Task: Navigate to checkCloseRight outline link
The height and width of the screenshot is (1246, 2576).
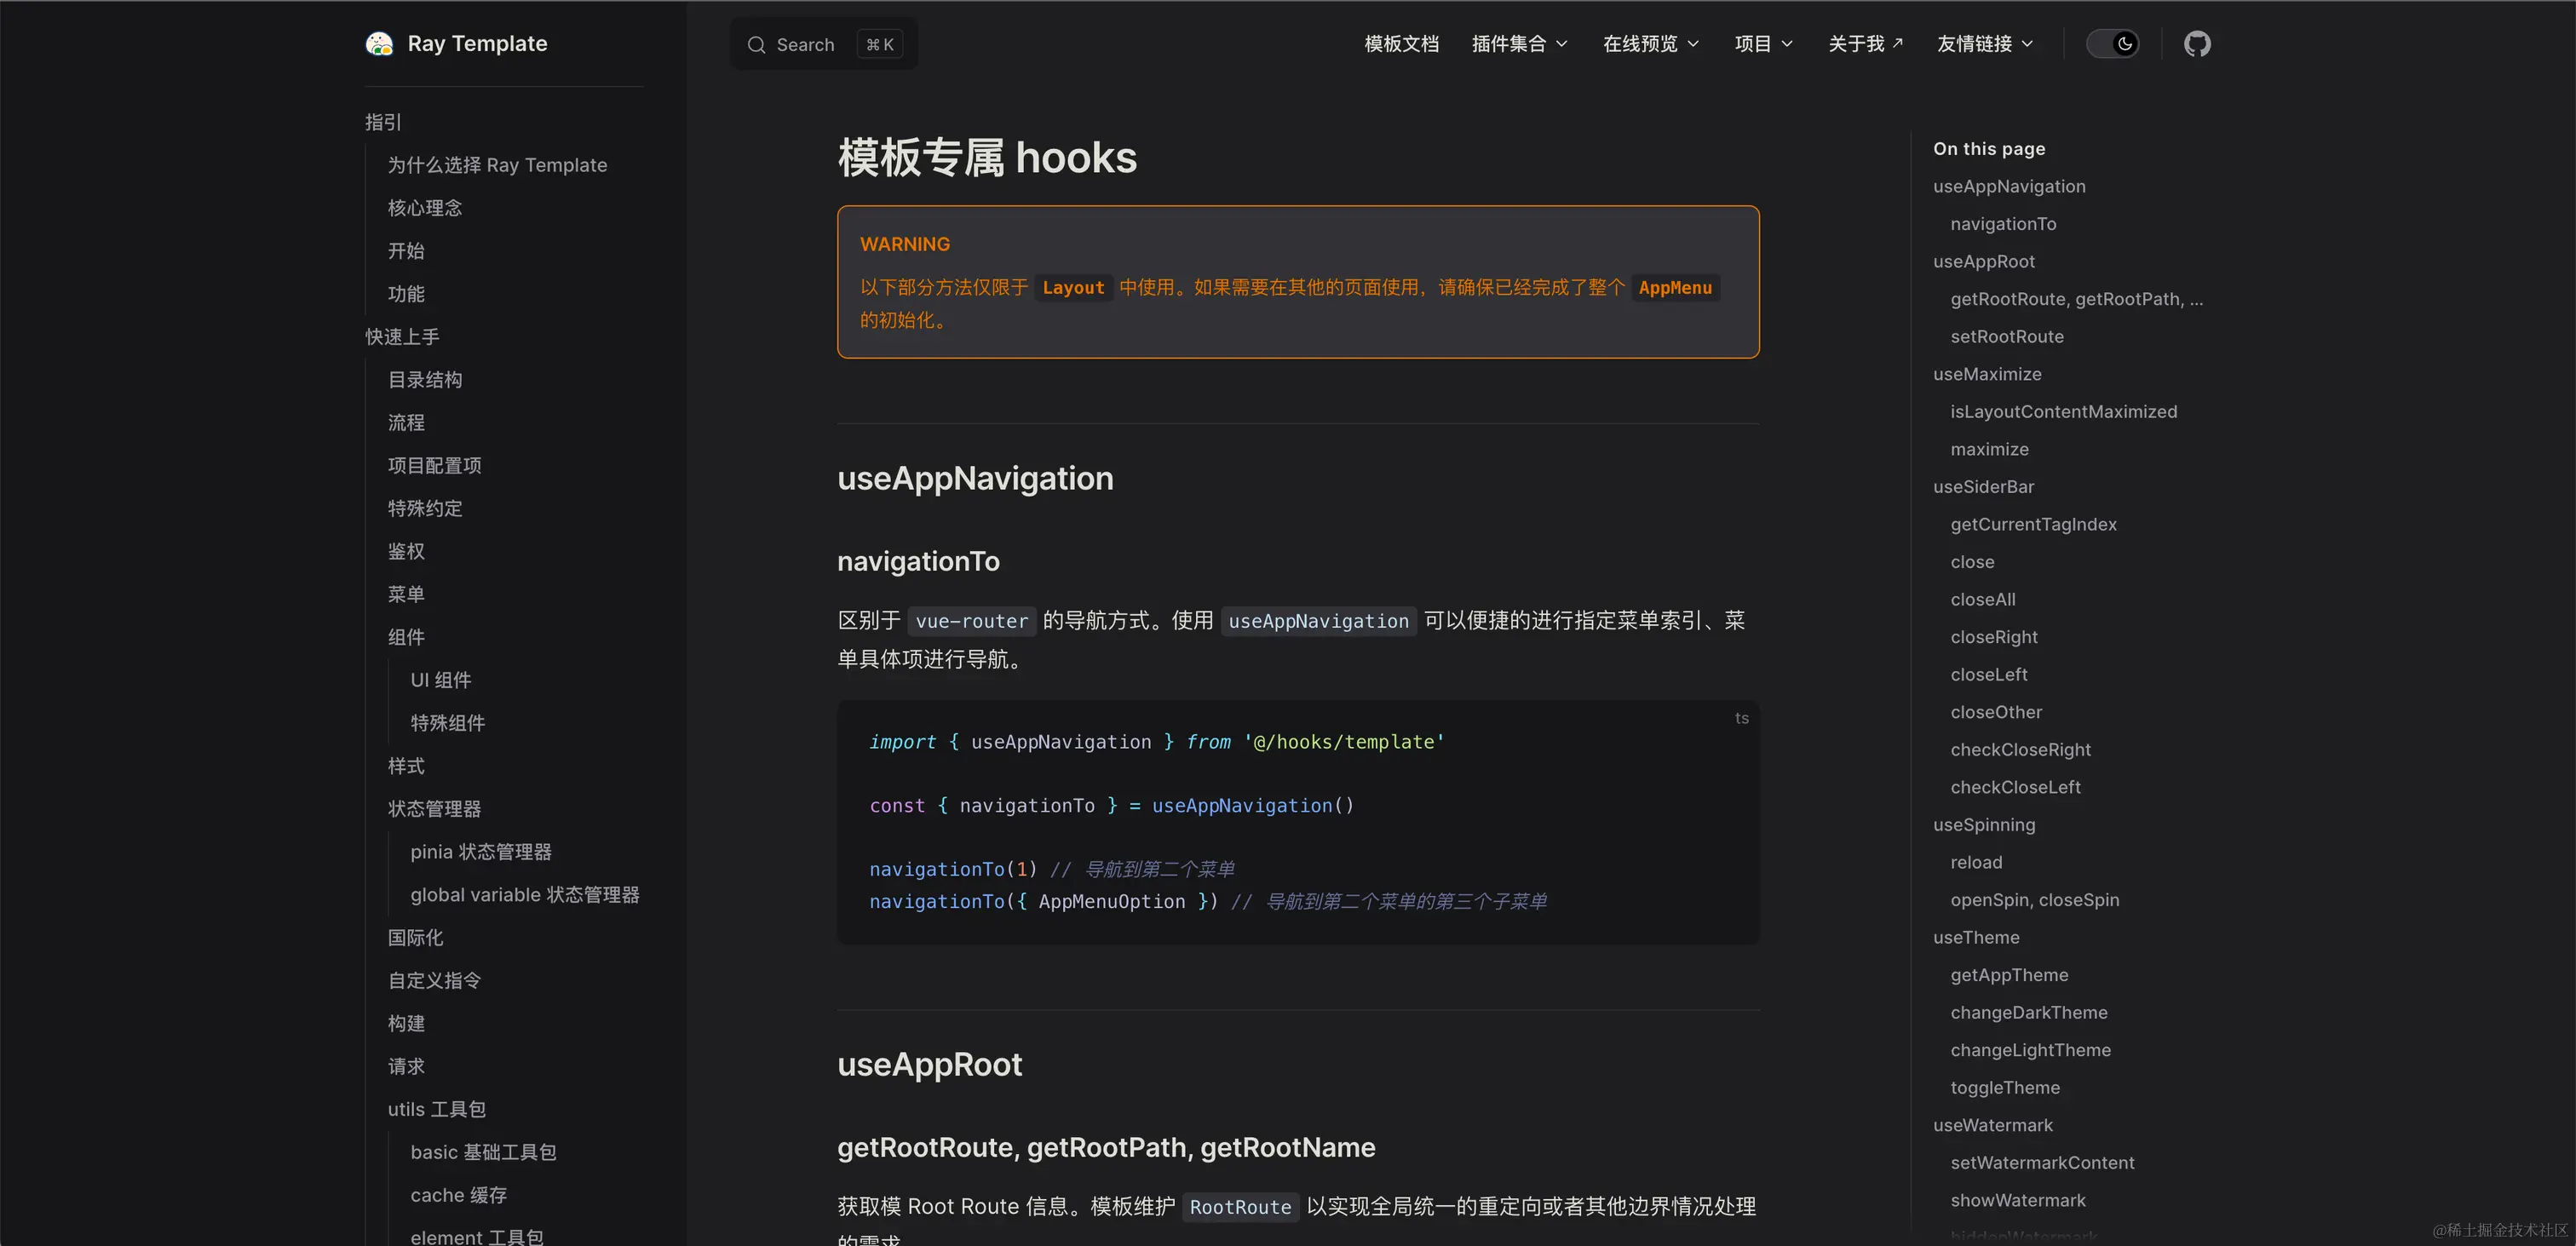Action: coord(2020,750)
